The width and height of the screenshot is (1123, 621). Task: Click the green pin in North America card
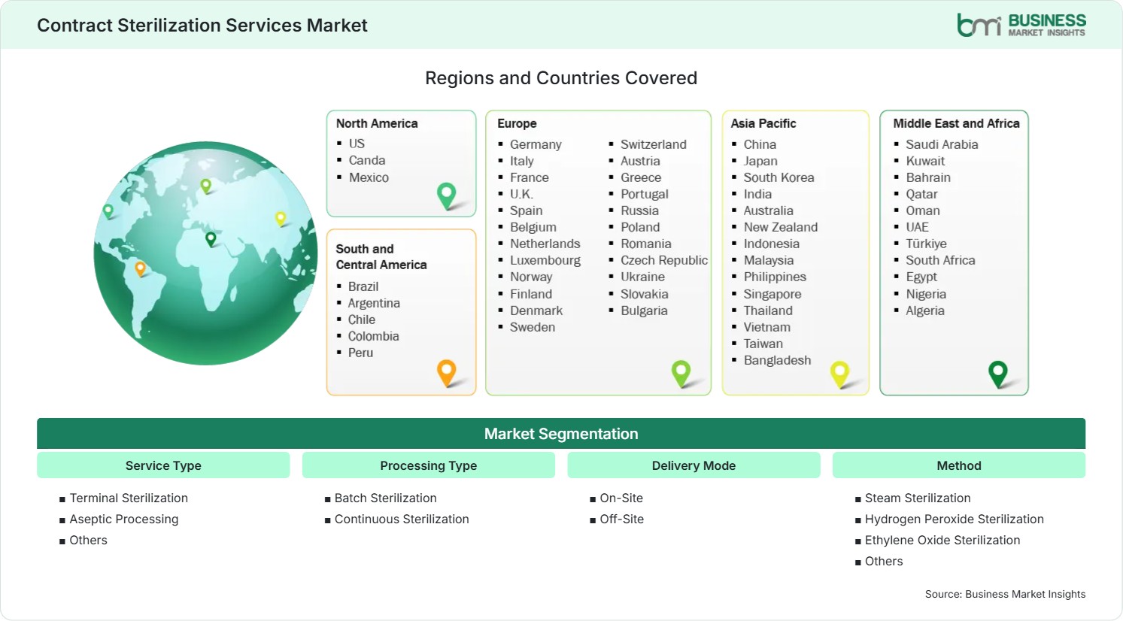coord(447,195)
